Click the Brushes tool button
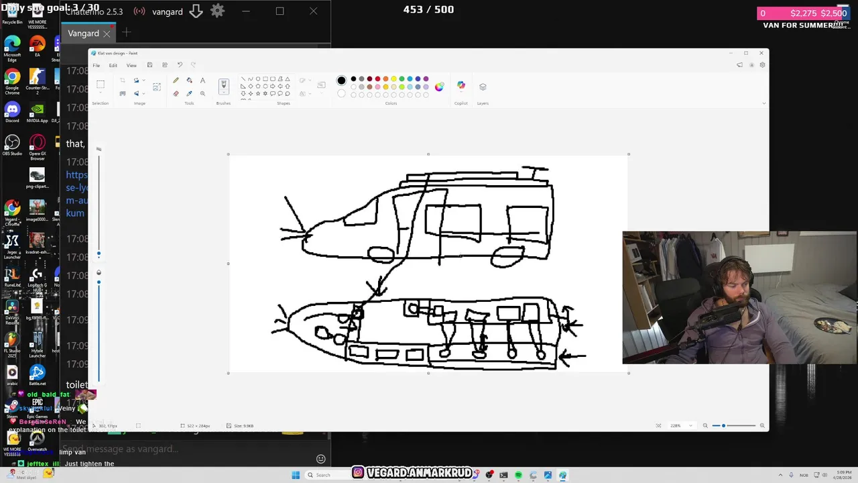Image resolution: width=858 pixels, height=483 pixels. (224, 84)
